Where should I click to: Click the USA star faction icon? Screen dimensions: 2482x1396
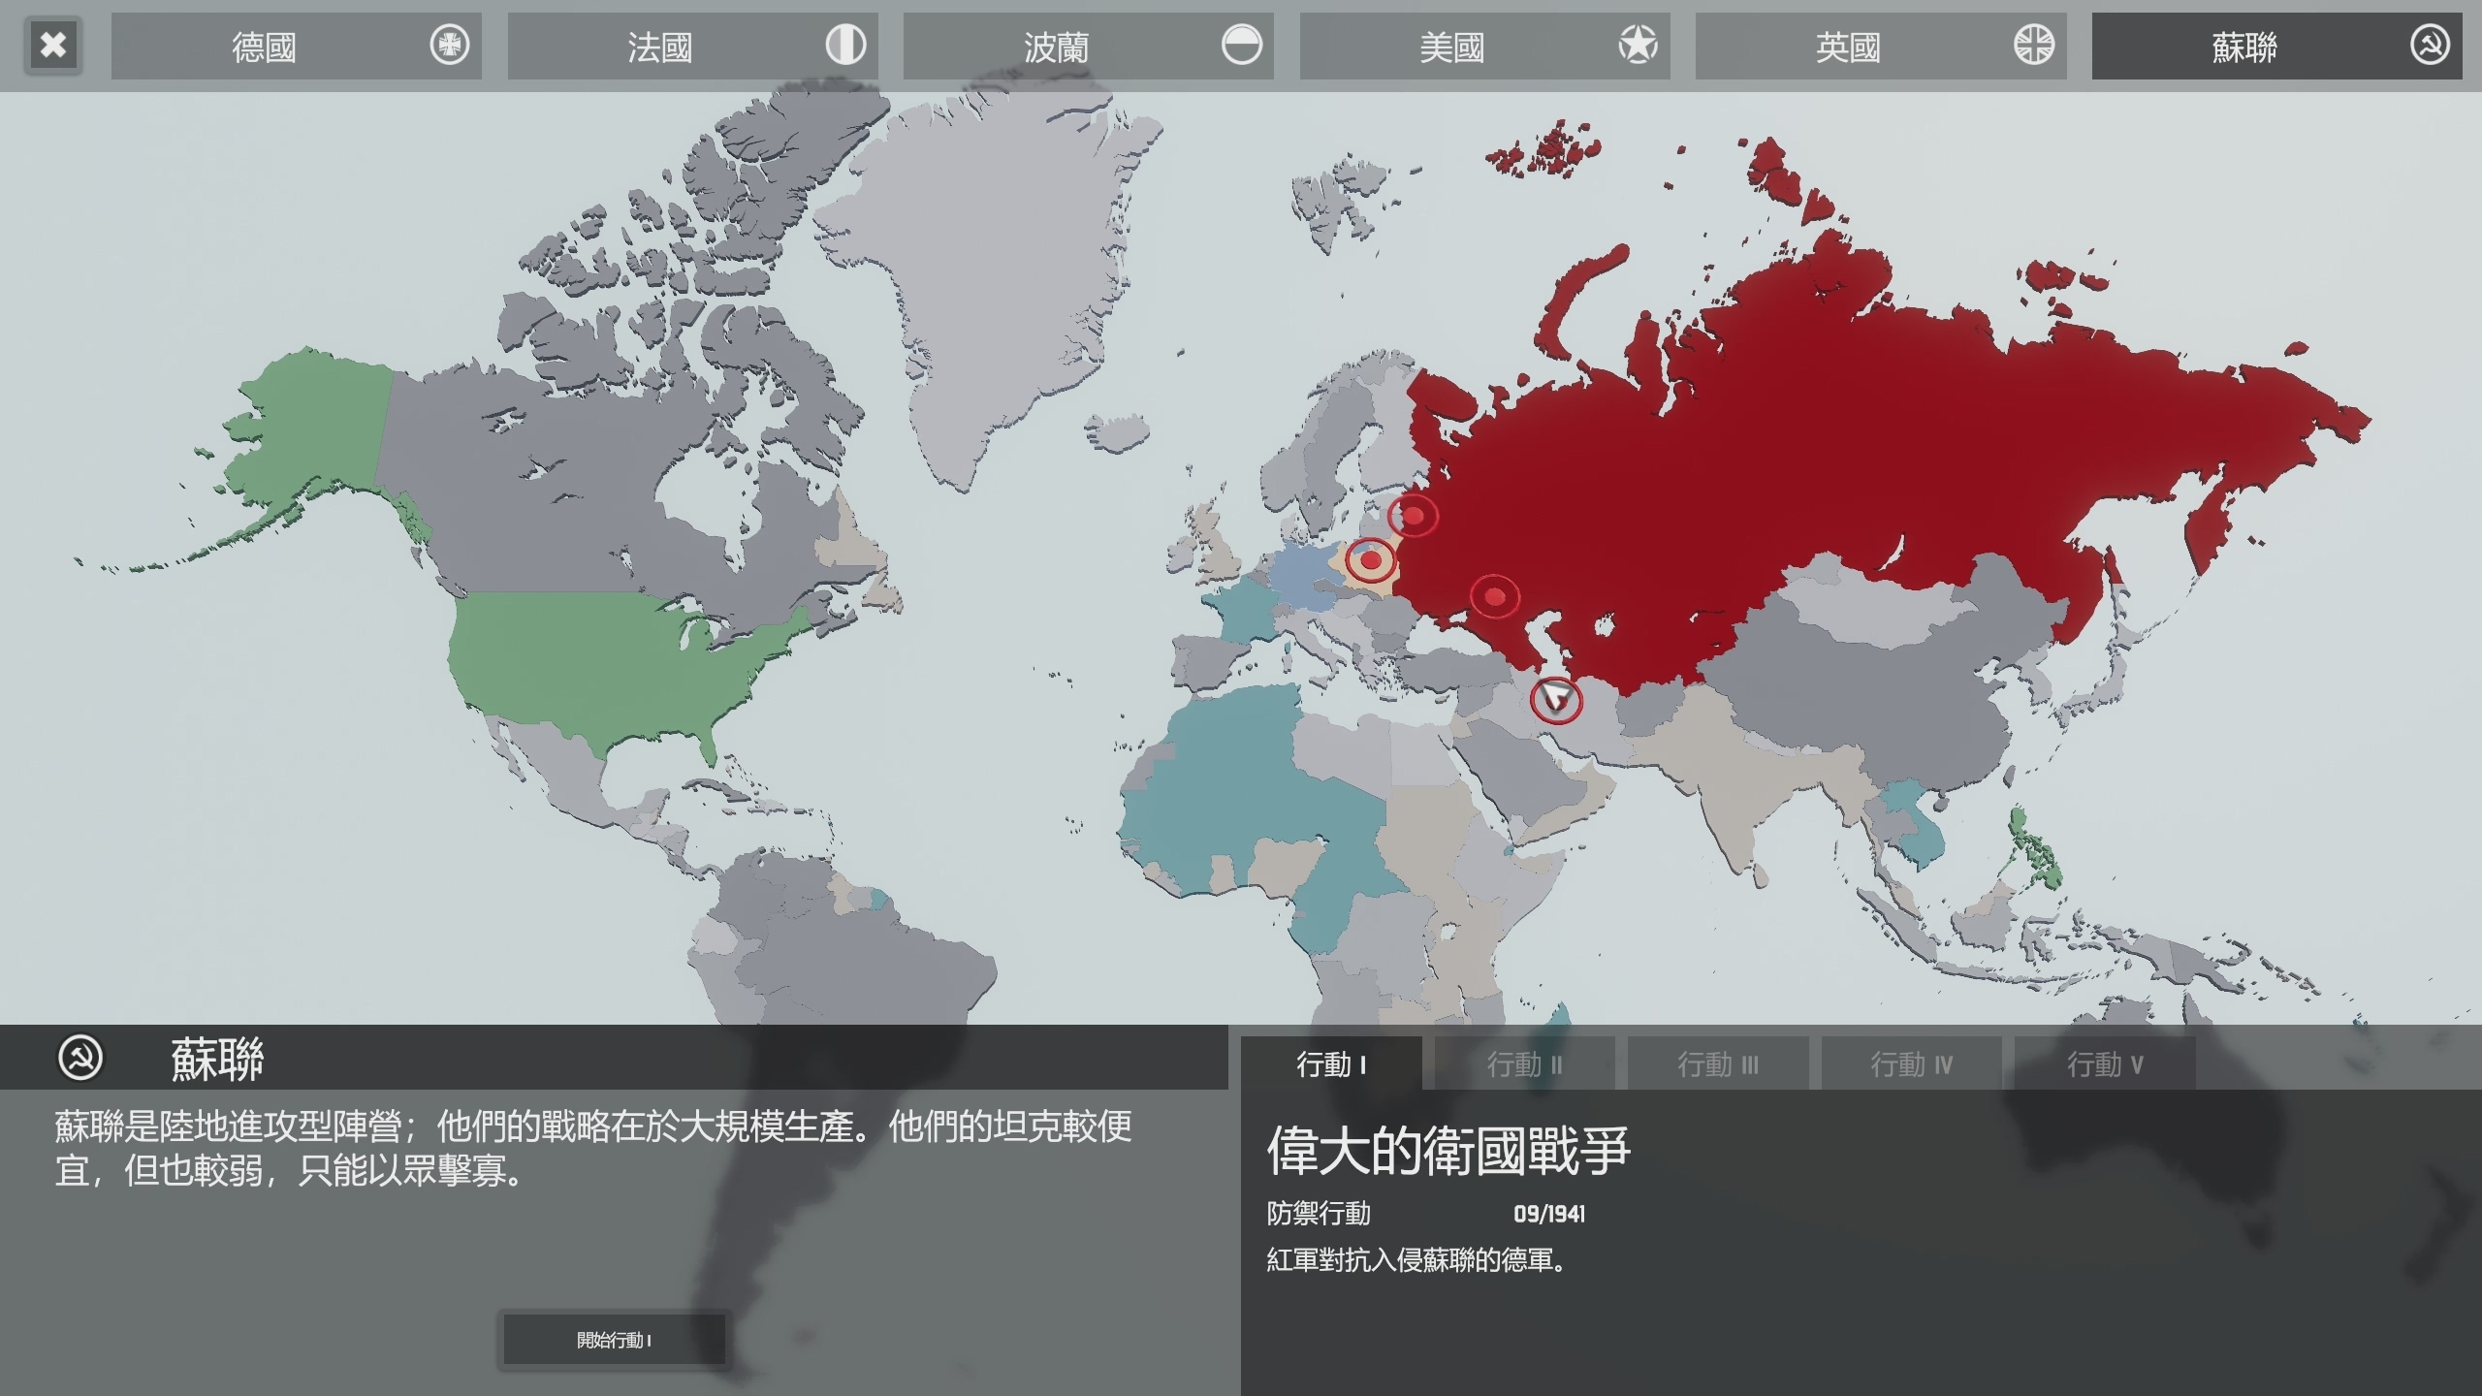tap(1638, 46)
